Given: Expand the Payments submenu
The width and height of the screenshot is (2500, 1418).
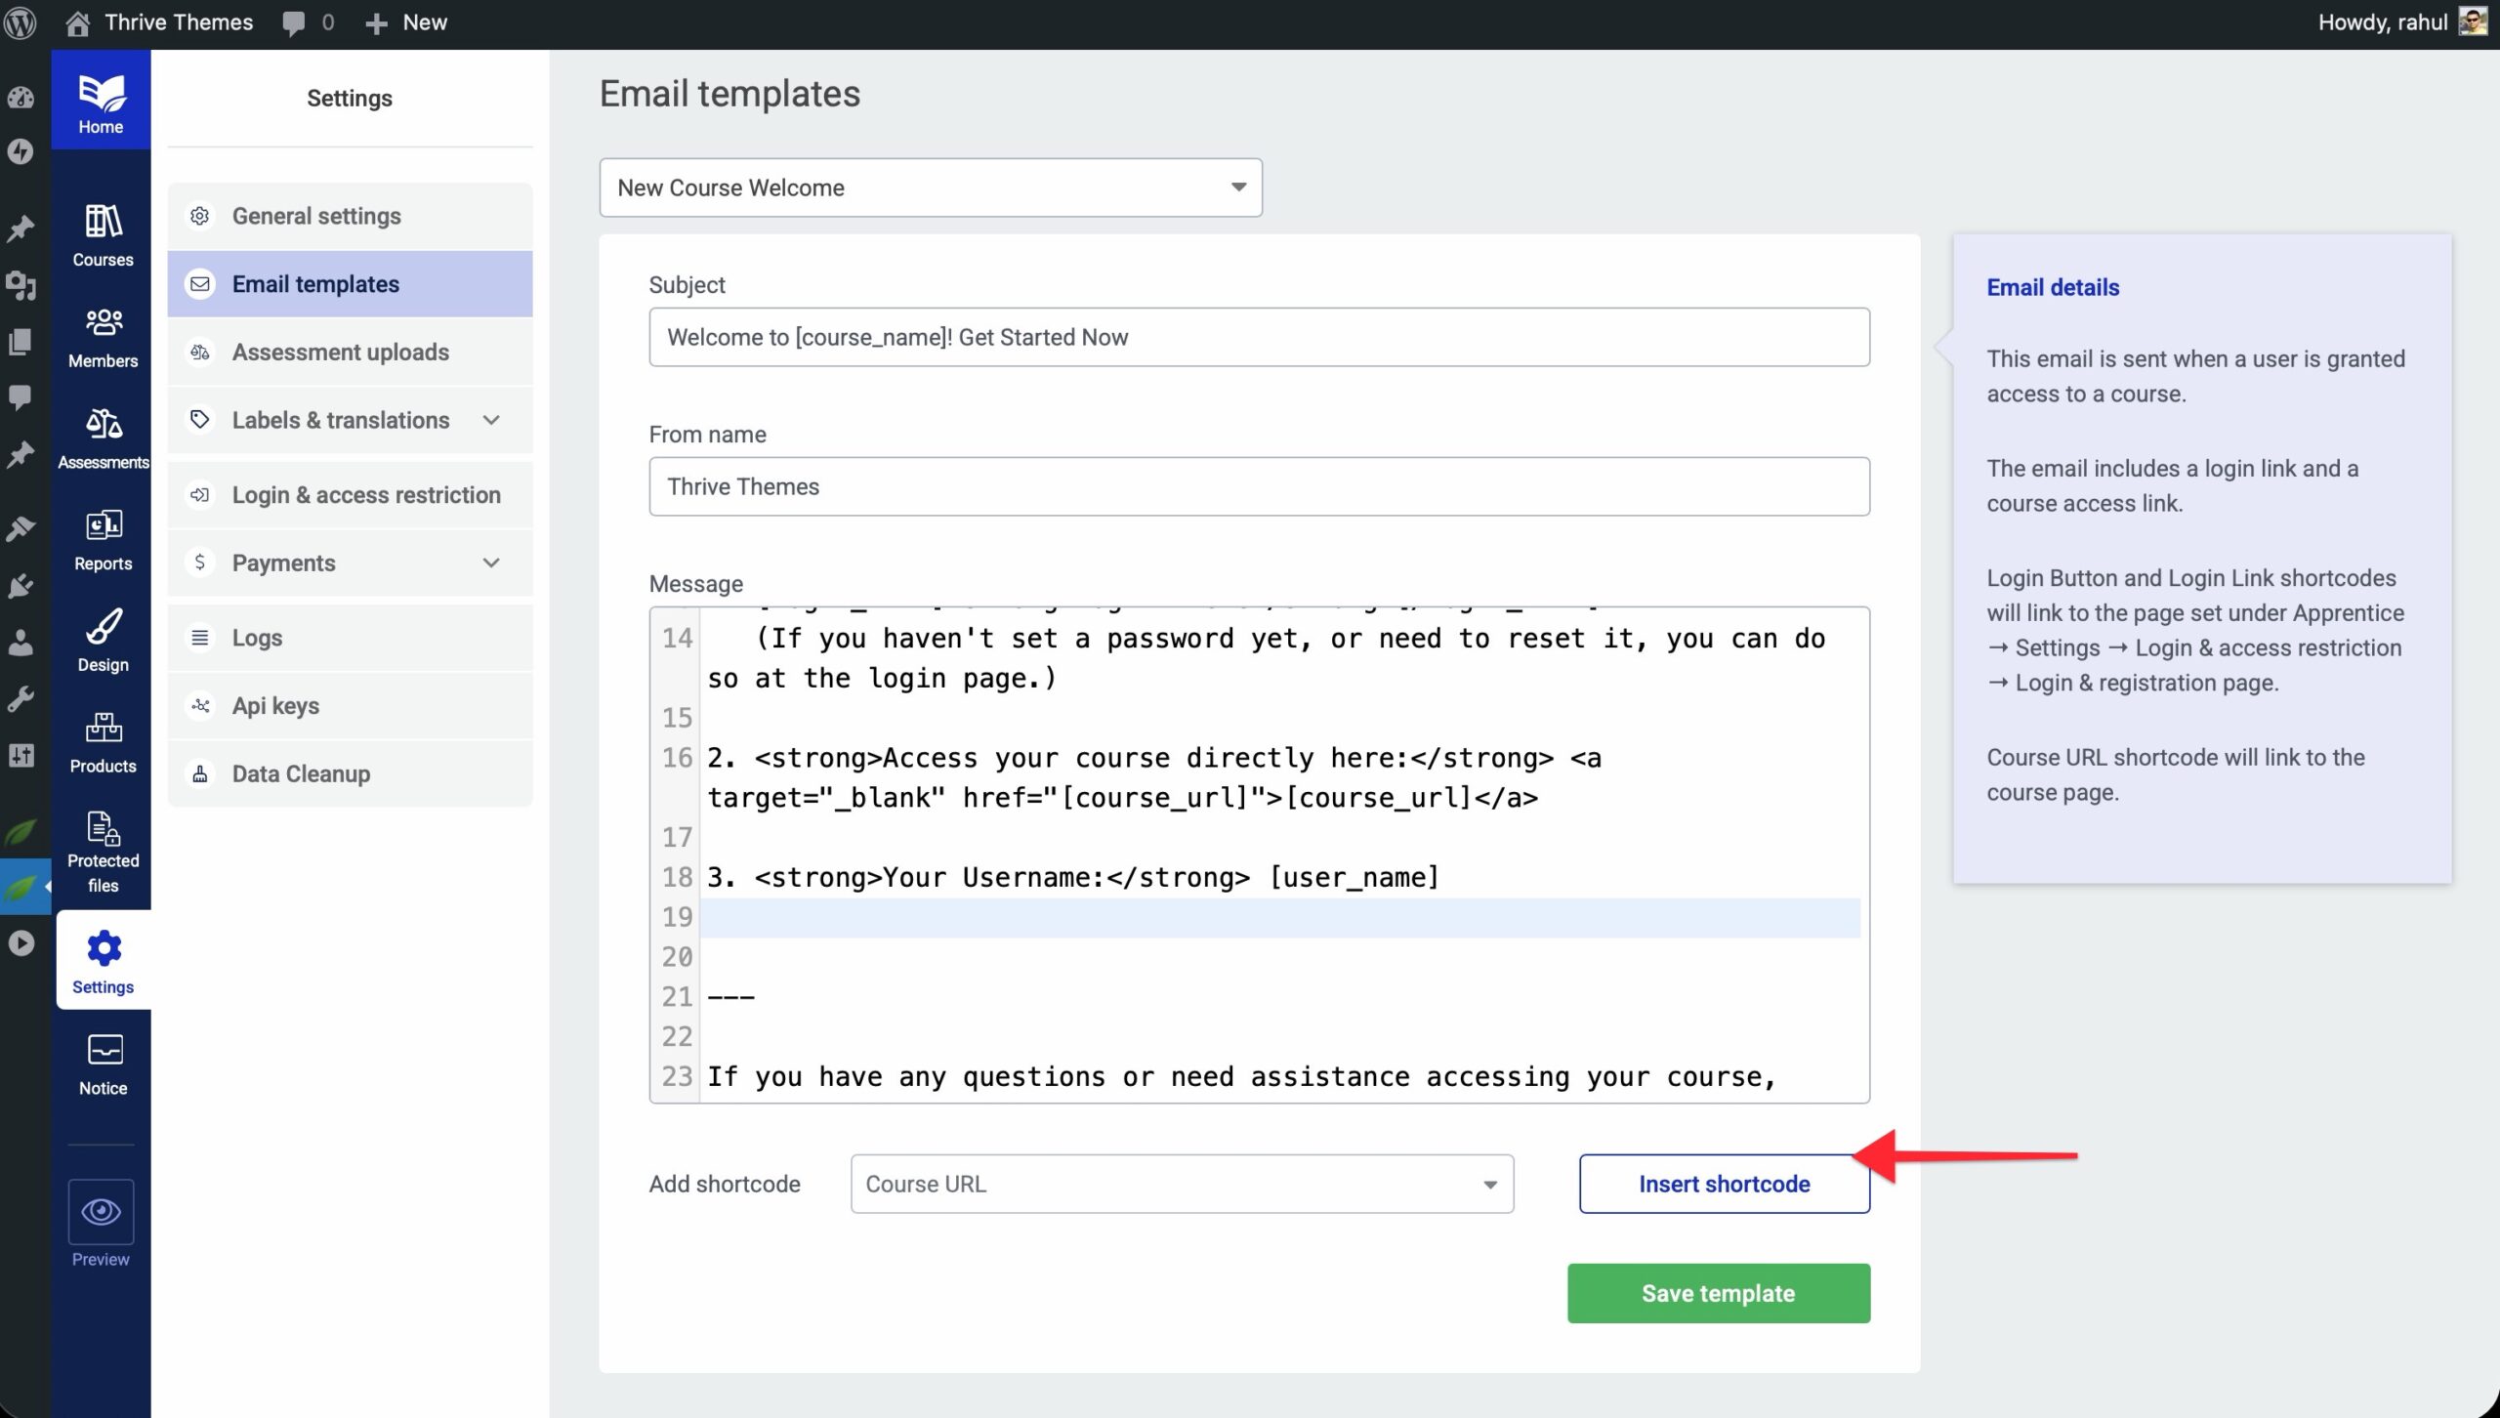Looking at the screenshot, I should click(x=491, y=563).
